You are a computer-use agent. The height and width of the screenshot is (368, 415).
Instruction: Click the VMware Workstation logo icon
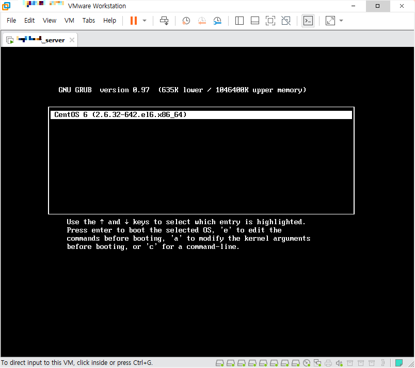click(x=6, y=6)
